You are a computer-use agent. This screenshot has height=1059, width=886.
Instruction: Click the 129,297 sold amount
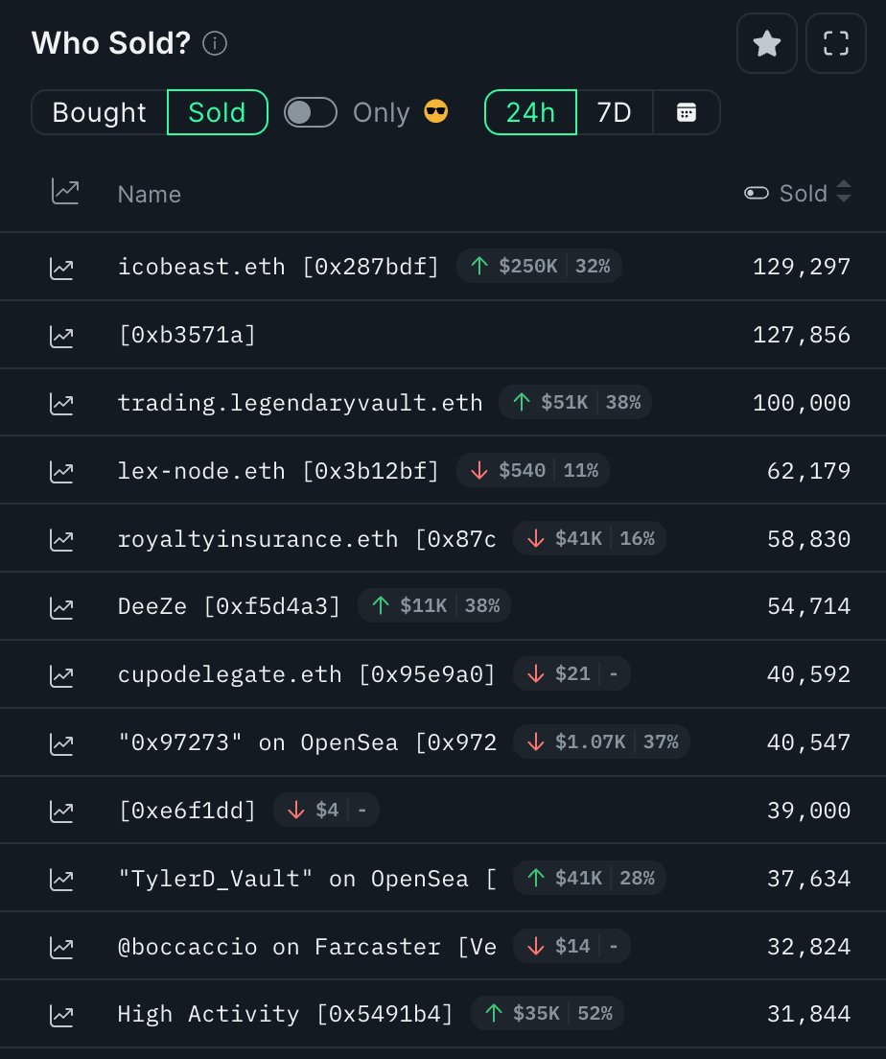[x=802, y=267]
